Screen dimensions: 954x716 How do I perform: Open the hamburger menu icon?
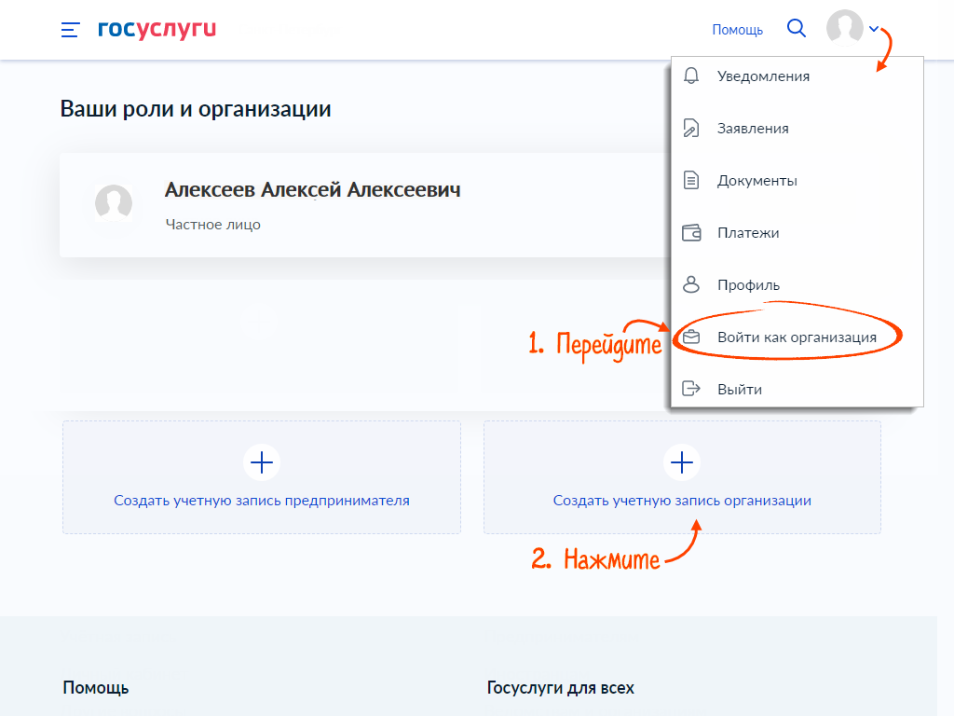(70, 30)
